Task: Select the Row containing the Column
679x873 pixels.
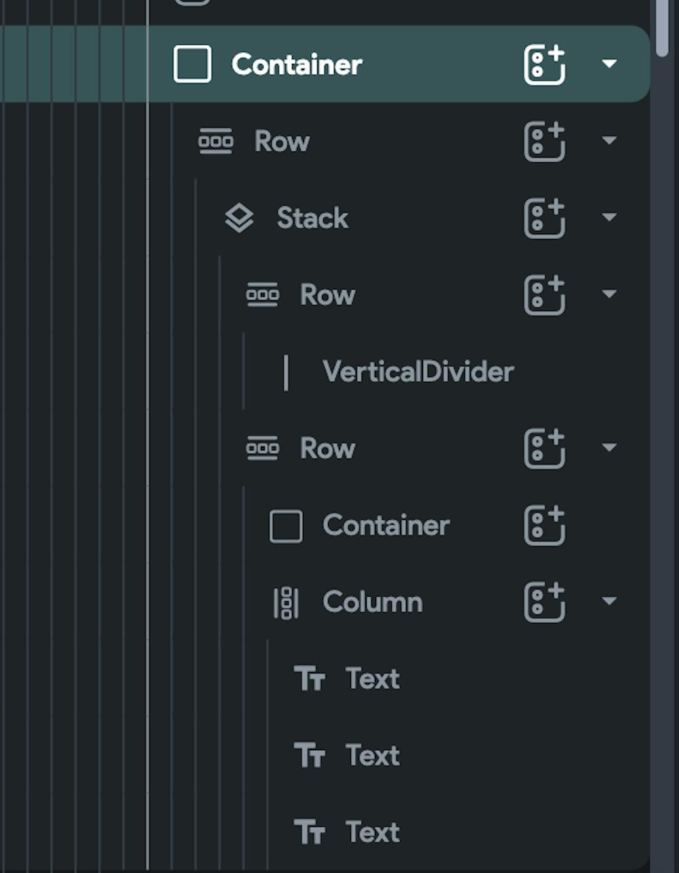Action: (x=327, y=448)
